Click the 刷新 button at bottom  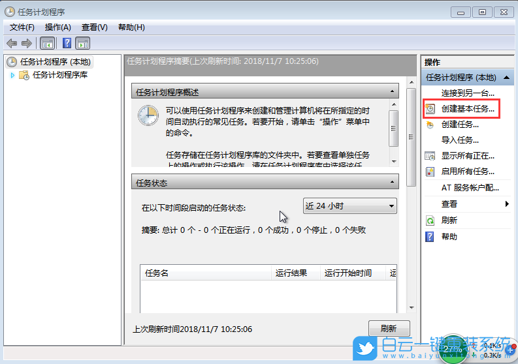(389, 328)
